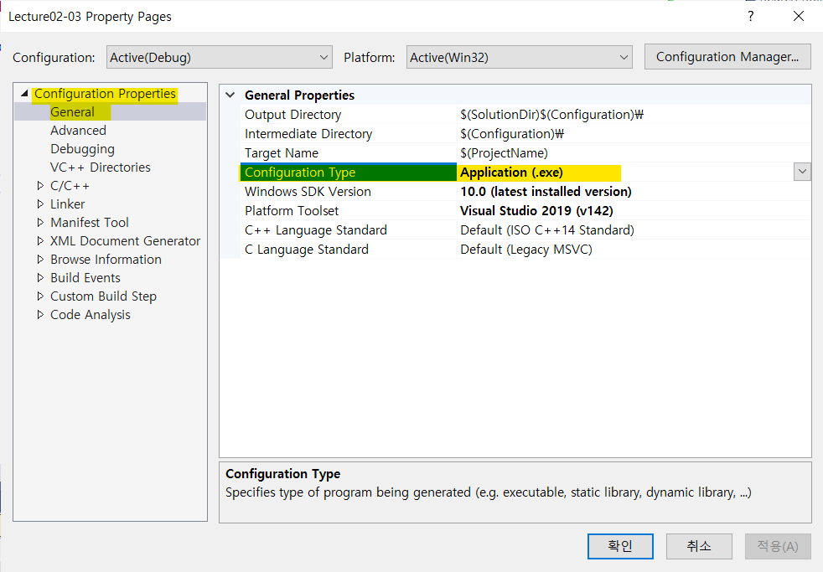The width and height of the screenshot is (823, 572).
Task: Click the Default (ISO C++14 Standard) value
Action: pyautogui.click(x=547, y=230)
